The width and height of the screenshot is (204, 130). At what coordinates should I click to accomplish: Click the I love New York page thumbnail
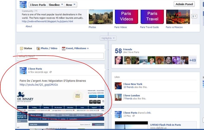[x=118, y=86]
